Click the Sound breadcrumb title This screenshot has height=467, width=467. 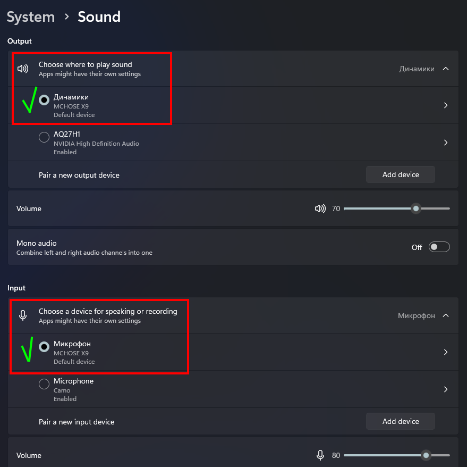coord(99,16)
